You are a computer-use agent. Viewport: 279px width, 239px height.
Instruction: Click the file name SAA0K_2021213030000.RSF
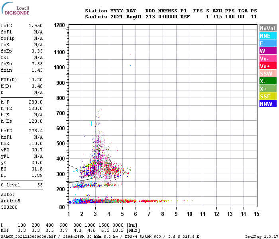[x=28, y=237]
